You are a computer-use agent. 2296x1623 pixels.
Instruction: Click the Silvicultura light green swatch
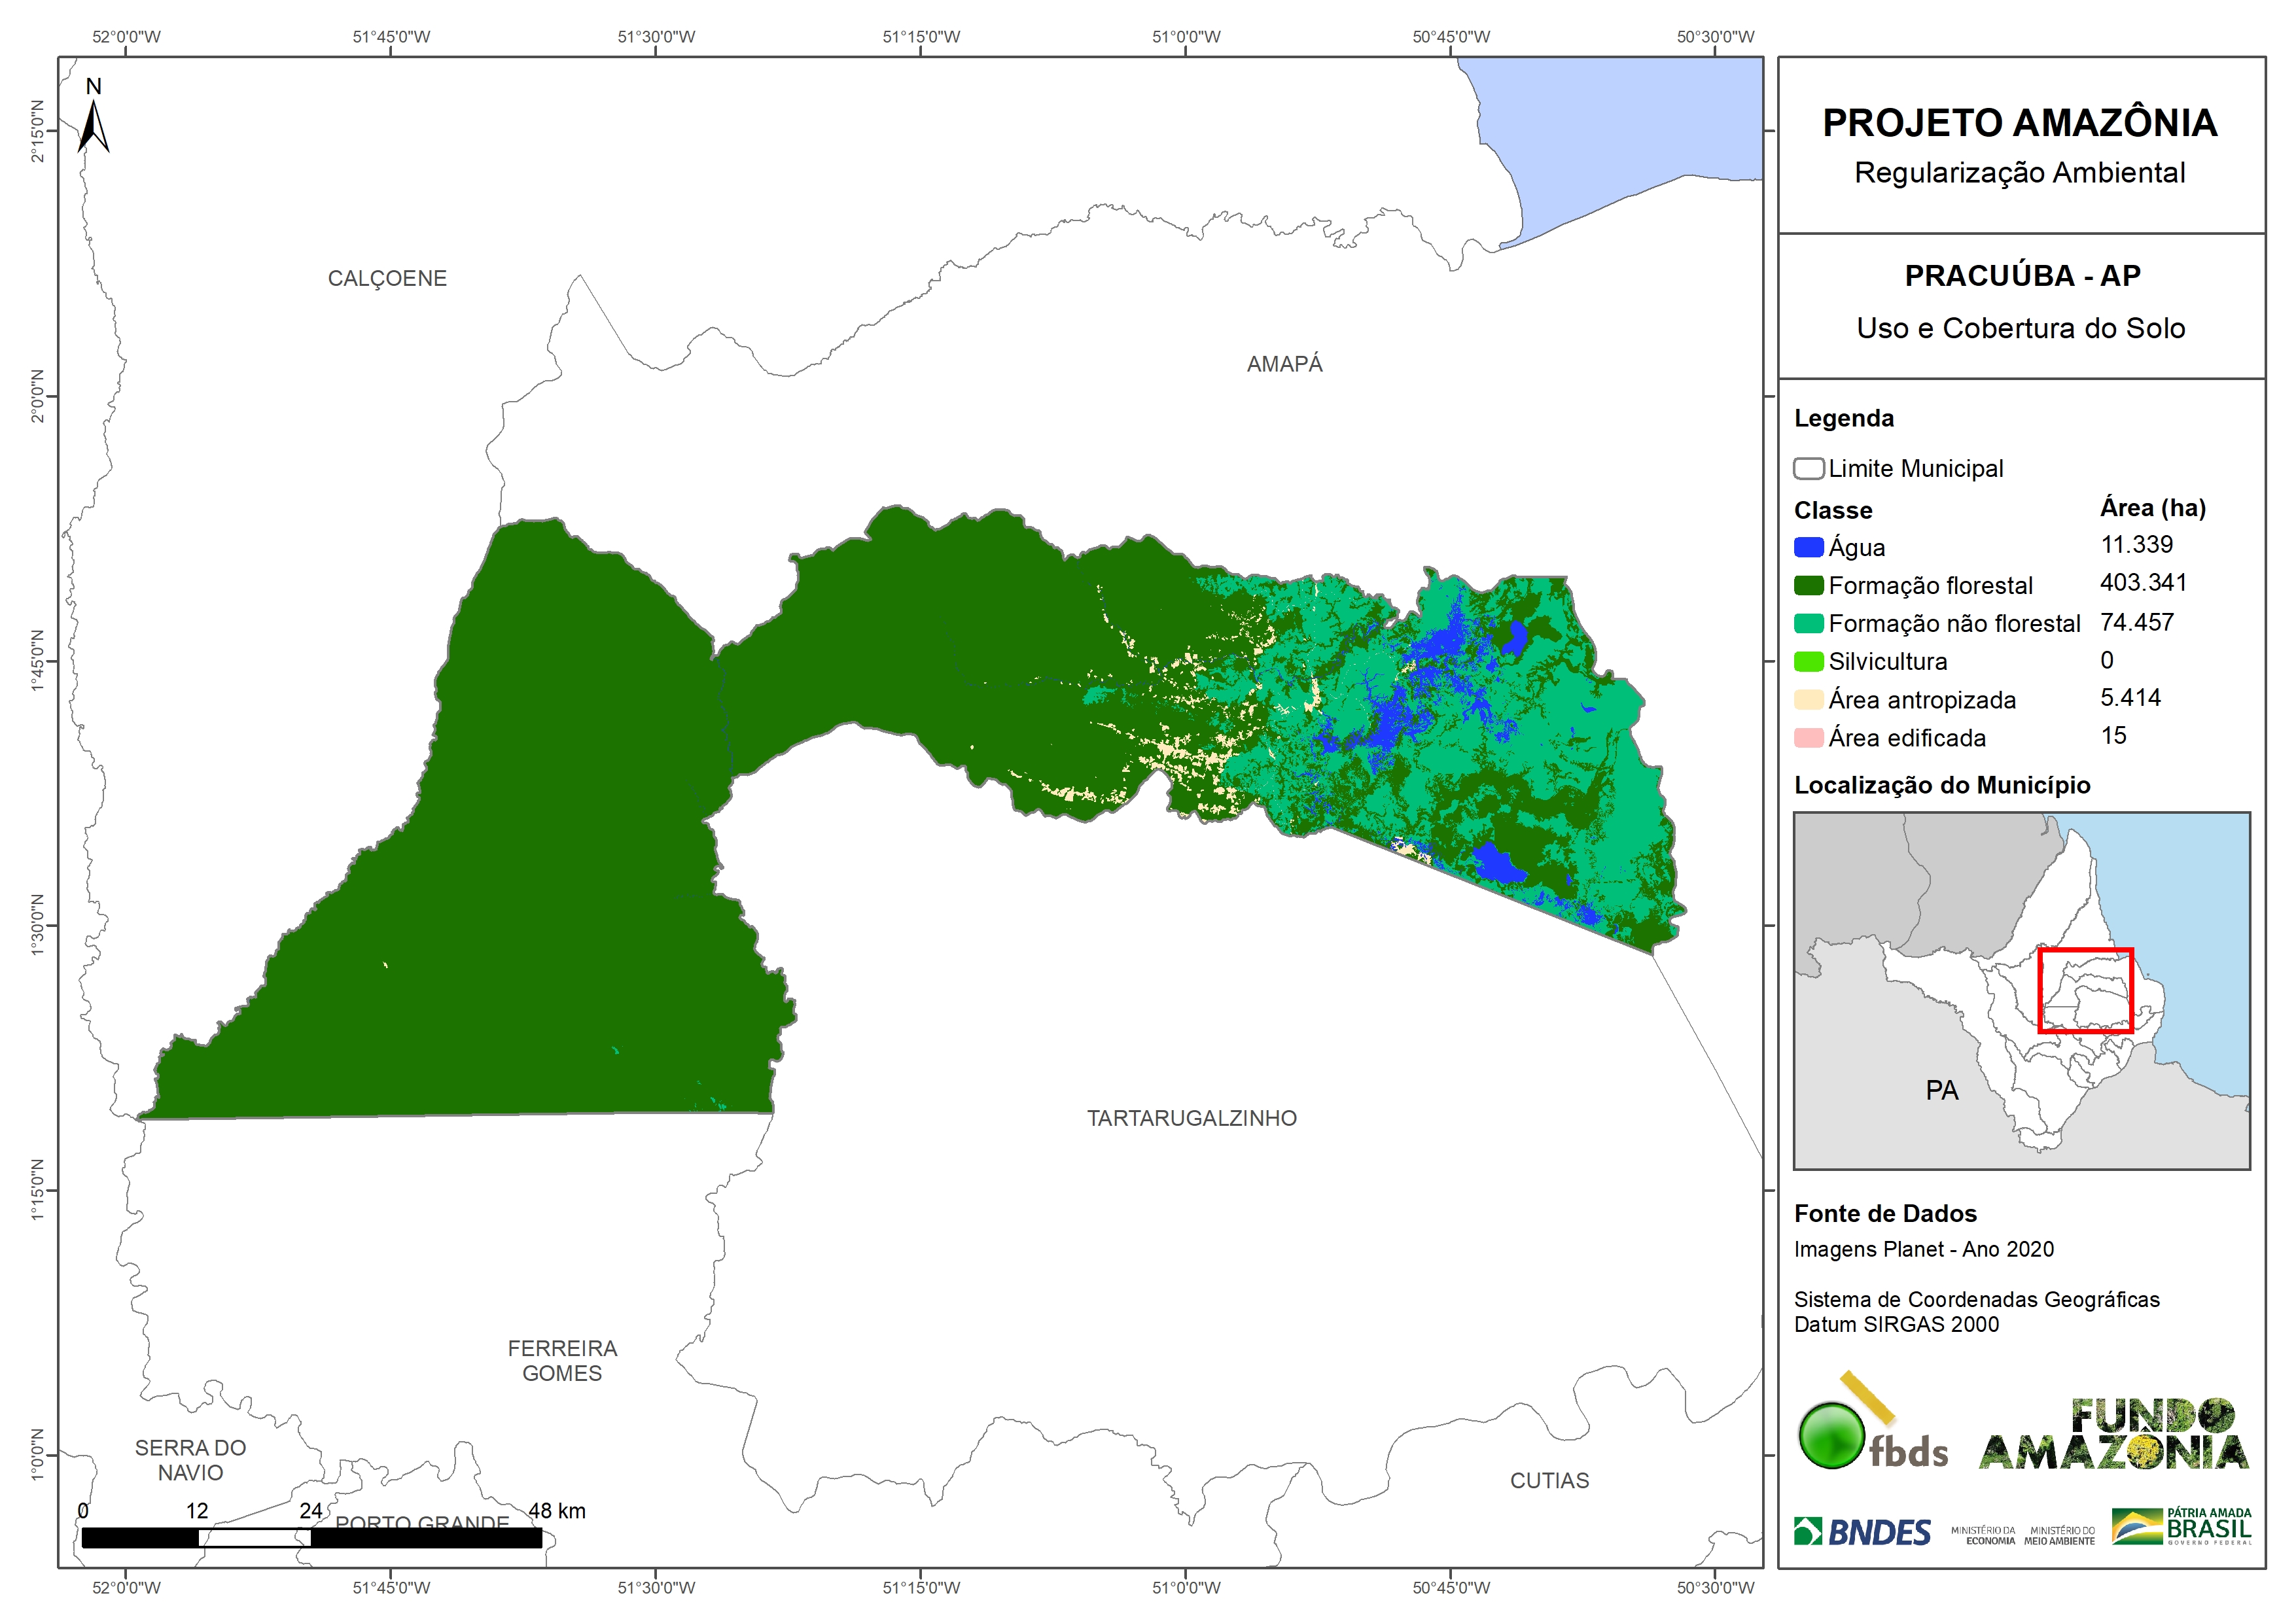[1808, 662]
